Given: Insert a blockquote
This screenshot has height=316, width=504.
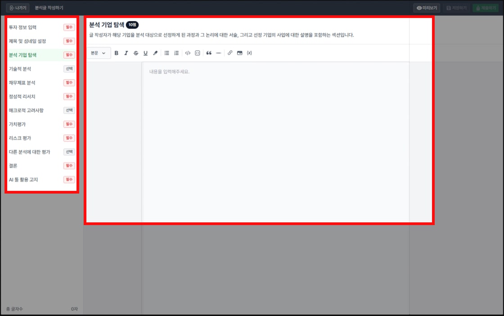Looking at the screenshot, I should 209,53.
